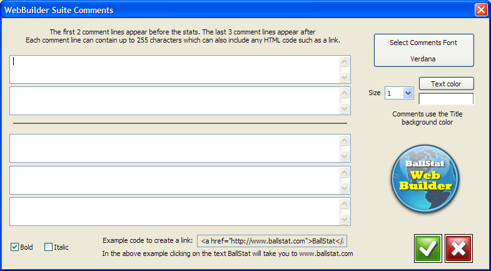Image resolution: width=491 pixels, height=271 pixels.
Task: Click into the first comment line field
Action: [x=180, y=69]
